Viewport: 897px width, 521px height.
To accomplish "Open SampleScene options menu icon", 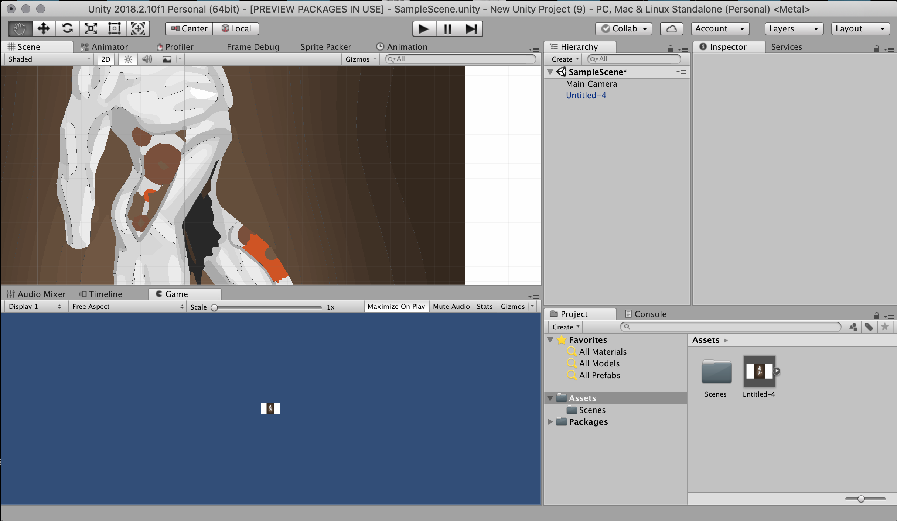I will 681,72.
